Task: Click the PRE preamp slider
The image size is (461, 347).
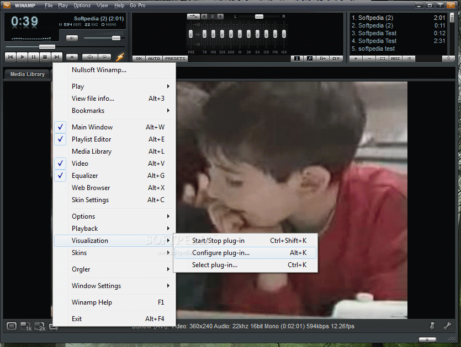Action: (x=191, y=34)
